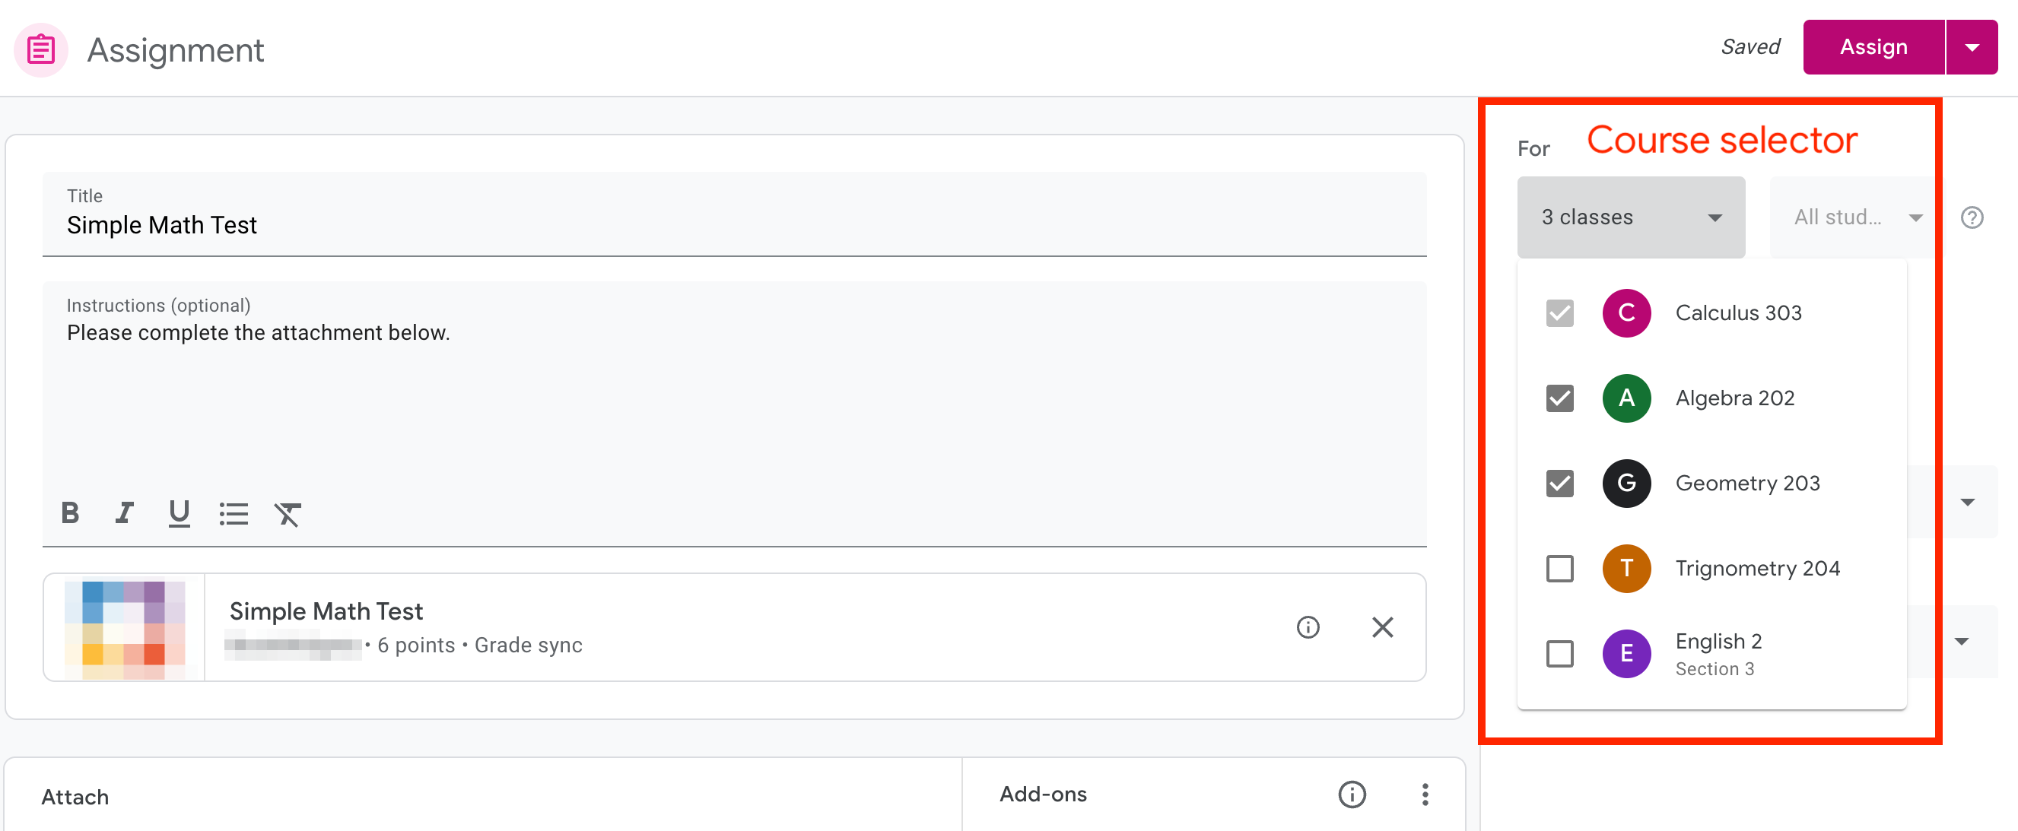The height and width of the screenshot is (831, 2018).
Task: Click the remove formatting icon
Action: tap(288, 514)
